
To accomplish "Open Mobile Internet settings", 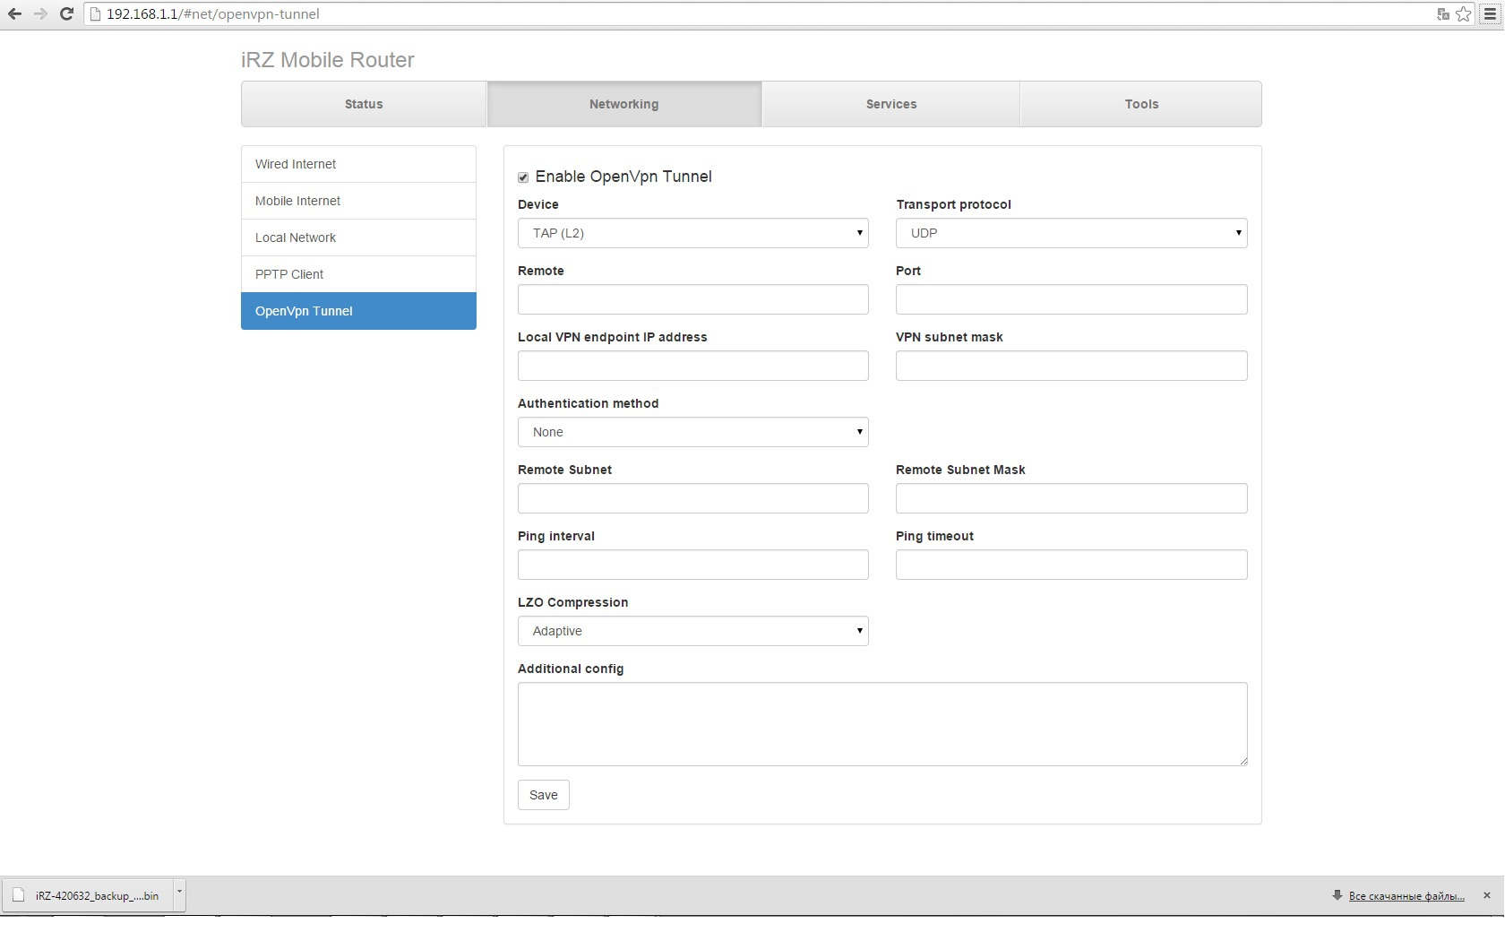I will click(358, 201).
